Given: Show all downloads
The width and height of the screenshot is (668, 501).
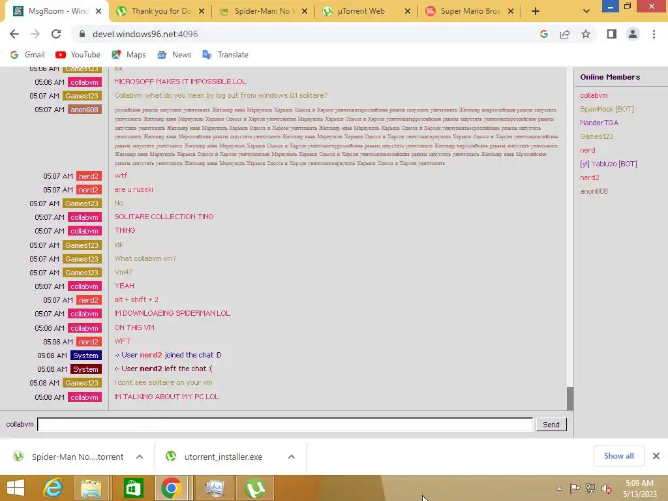Looking at the screenshot, I should pos(618,456).
